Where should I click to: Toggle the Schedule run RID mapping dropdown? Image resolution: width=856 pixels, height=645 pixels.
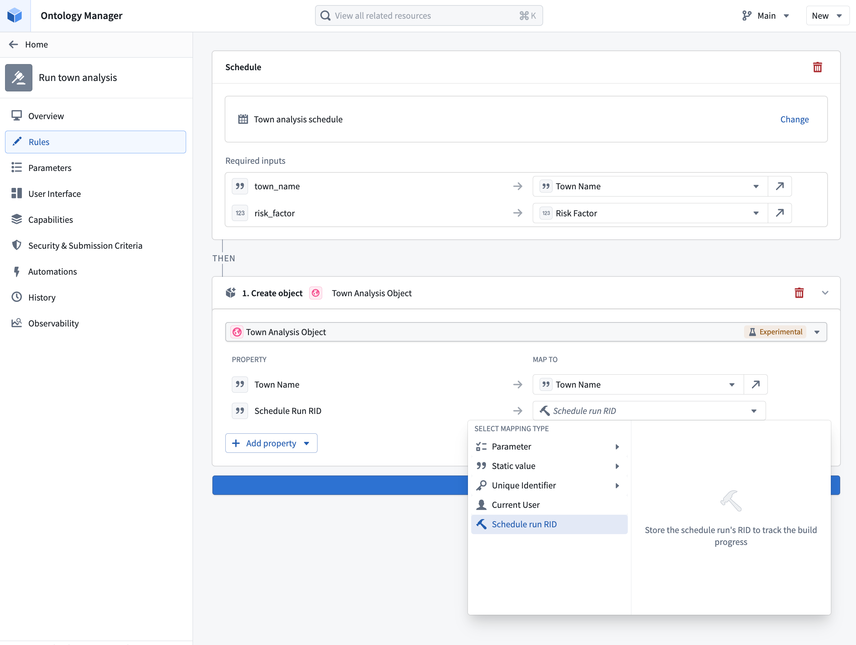pos(649,411)
